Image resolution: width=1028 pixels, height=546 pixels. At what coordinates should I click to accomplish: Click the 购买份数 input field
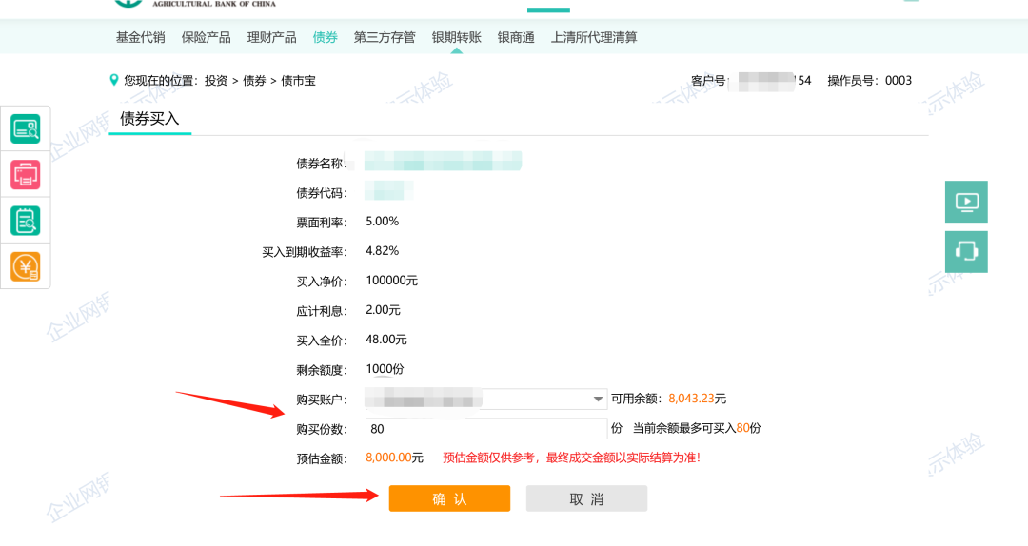click(486, 429)
